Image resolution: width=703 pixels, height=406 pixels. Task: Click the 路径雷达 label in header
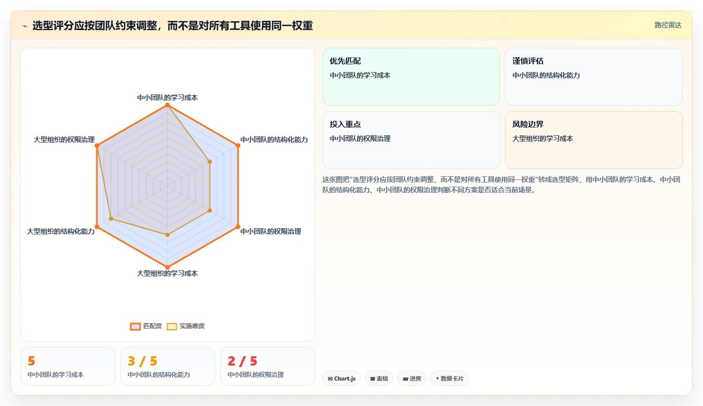coord(668,25)
